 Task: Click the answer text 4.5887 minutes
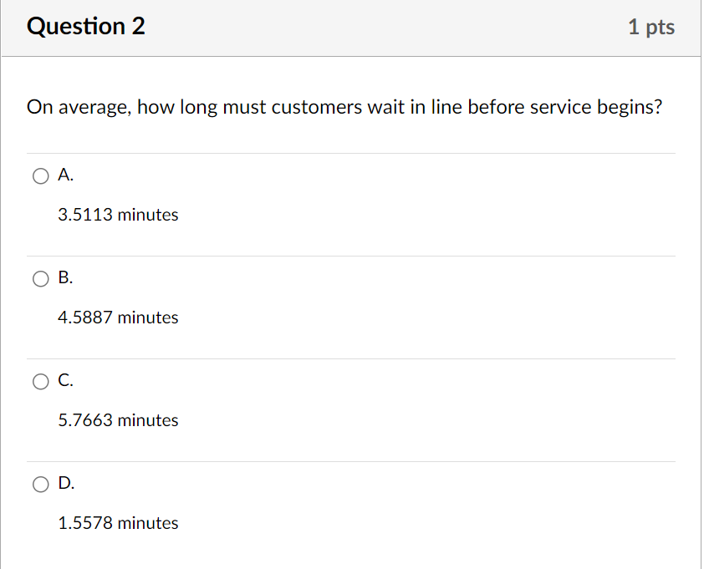tap(118, 318)
